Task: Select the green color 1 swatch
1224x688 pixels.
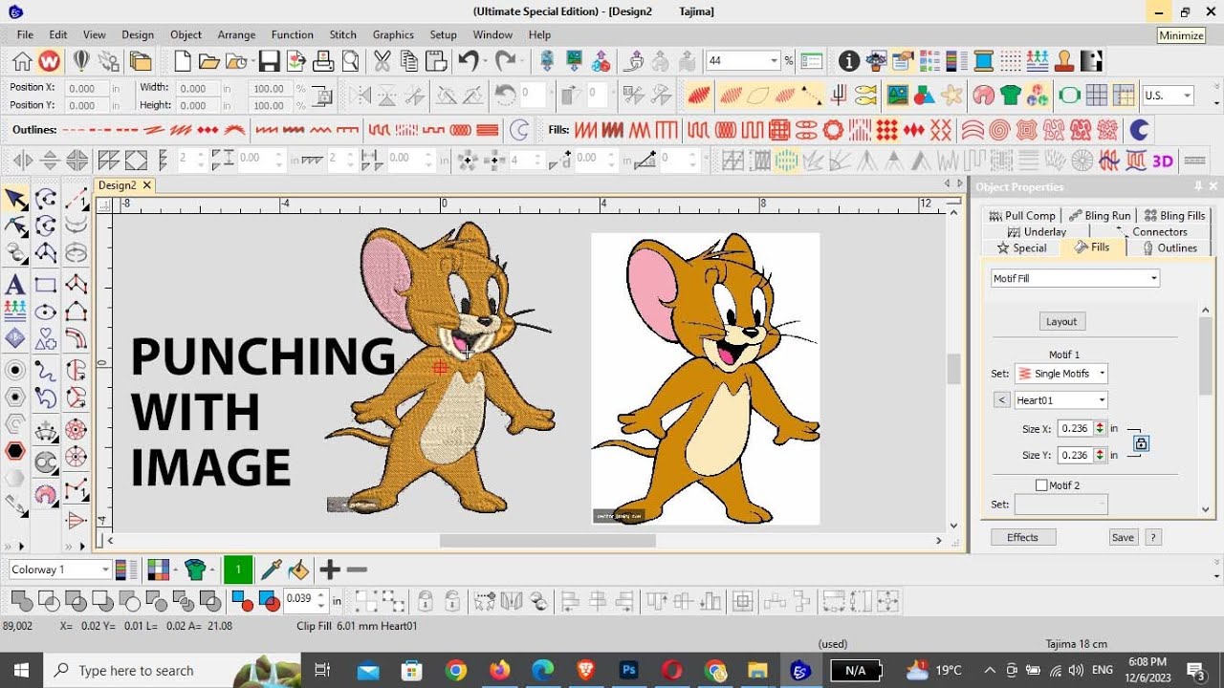Action: click(x=237, y=570)
